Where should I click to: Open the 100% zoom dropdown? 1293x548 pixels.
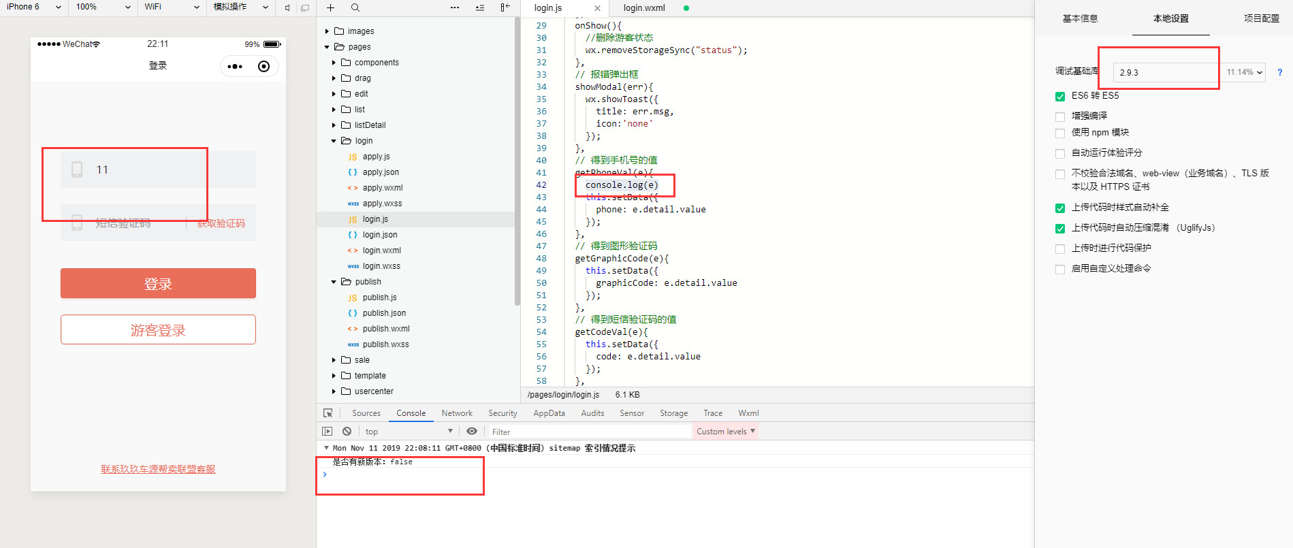tap(103, 7)
